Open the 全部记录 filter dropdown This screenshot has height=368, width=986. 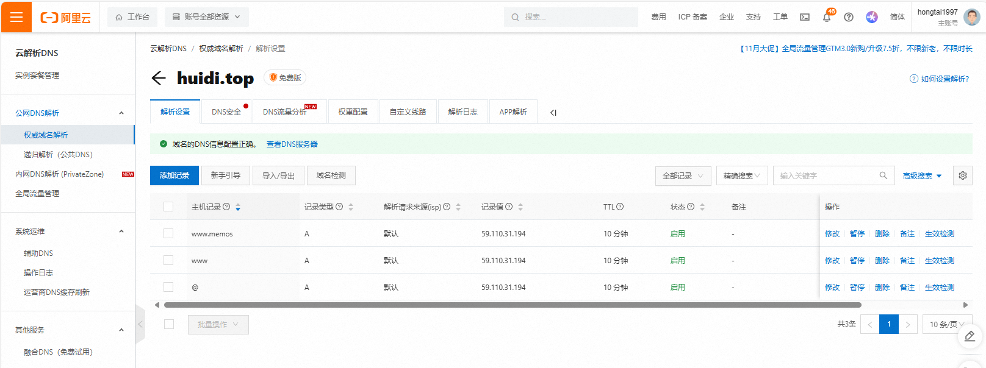point(683,175)
